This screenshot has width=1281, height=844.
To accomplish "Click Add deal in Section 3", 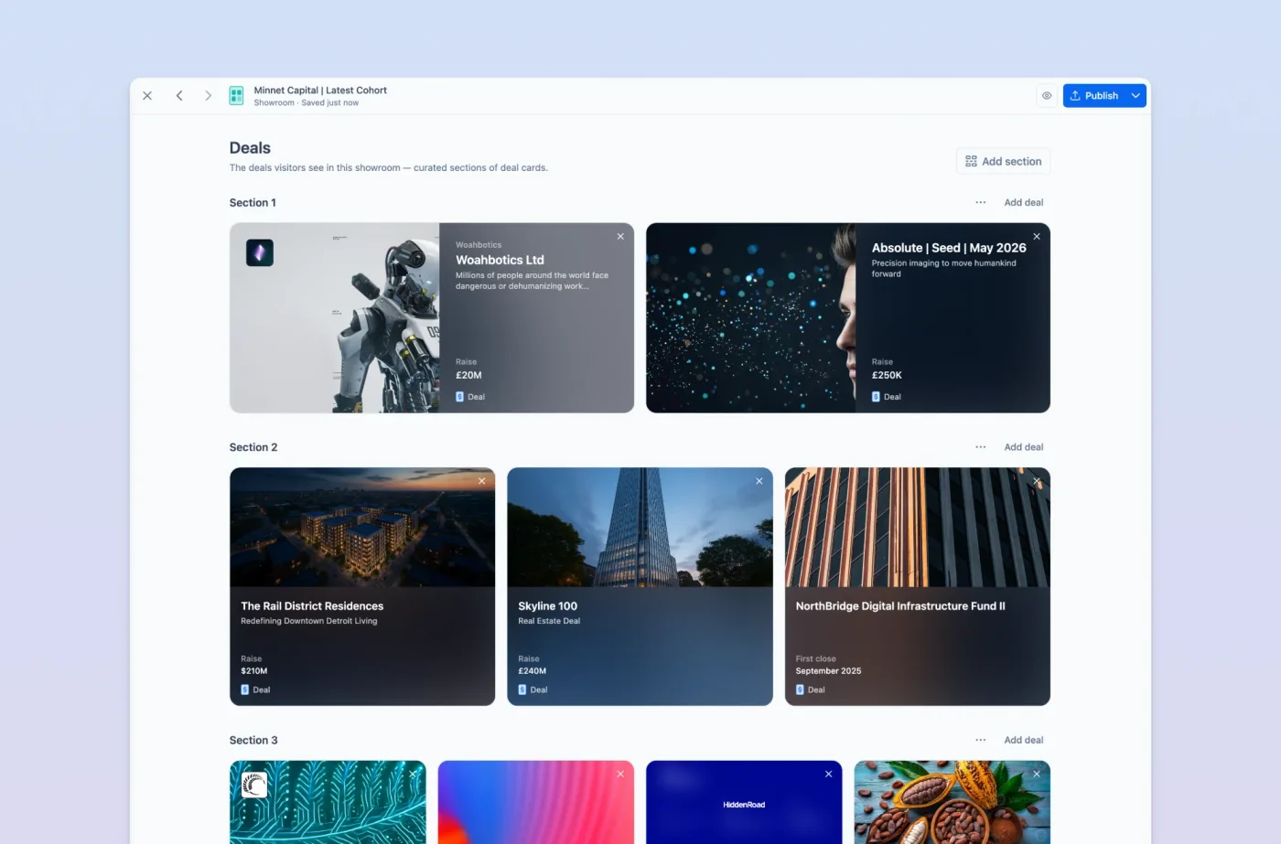I will point(1024,740).
